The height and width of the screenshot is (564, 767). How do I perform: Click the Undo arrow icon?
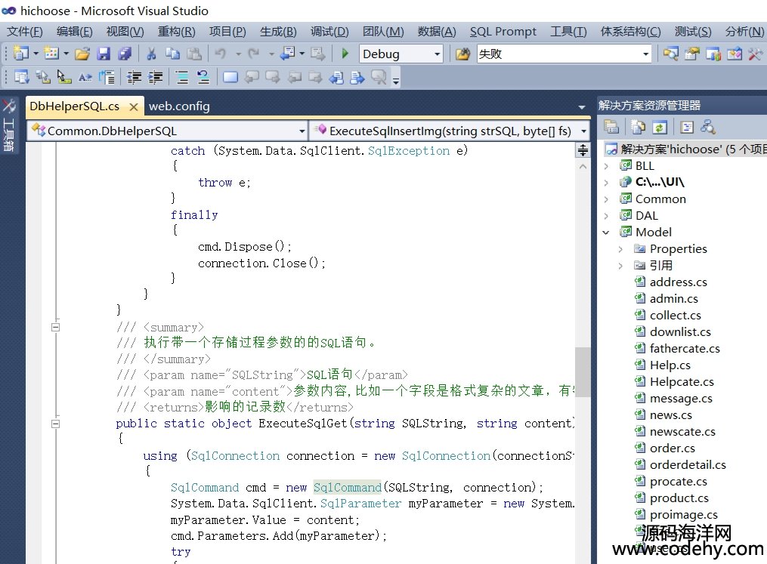tap(221, 54)
